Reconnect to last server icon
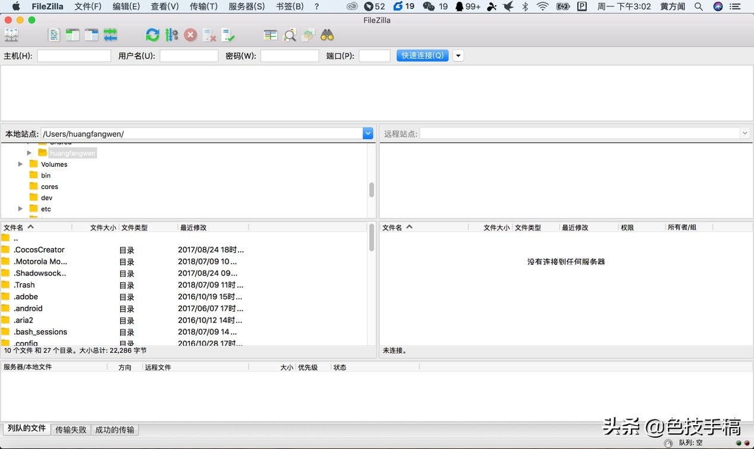The width and height of the screenshot is (754, 449). point(228,36)
